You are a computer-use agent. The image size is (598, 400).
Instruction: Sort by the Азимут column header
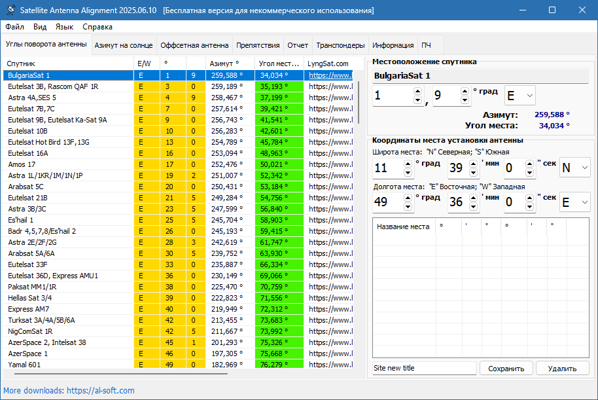[230, 64]
